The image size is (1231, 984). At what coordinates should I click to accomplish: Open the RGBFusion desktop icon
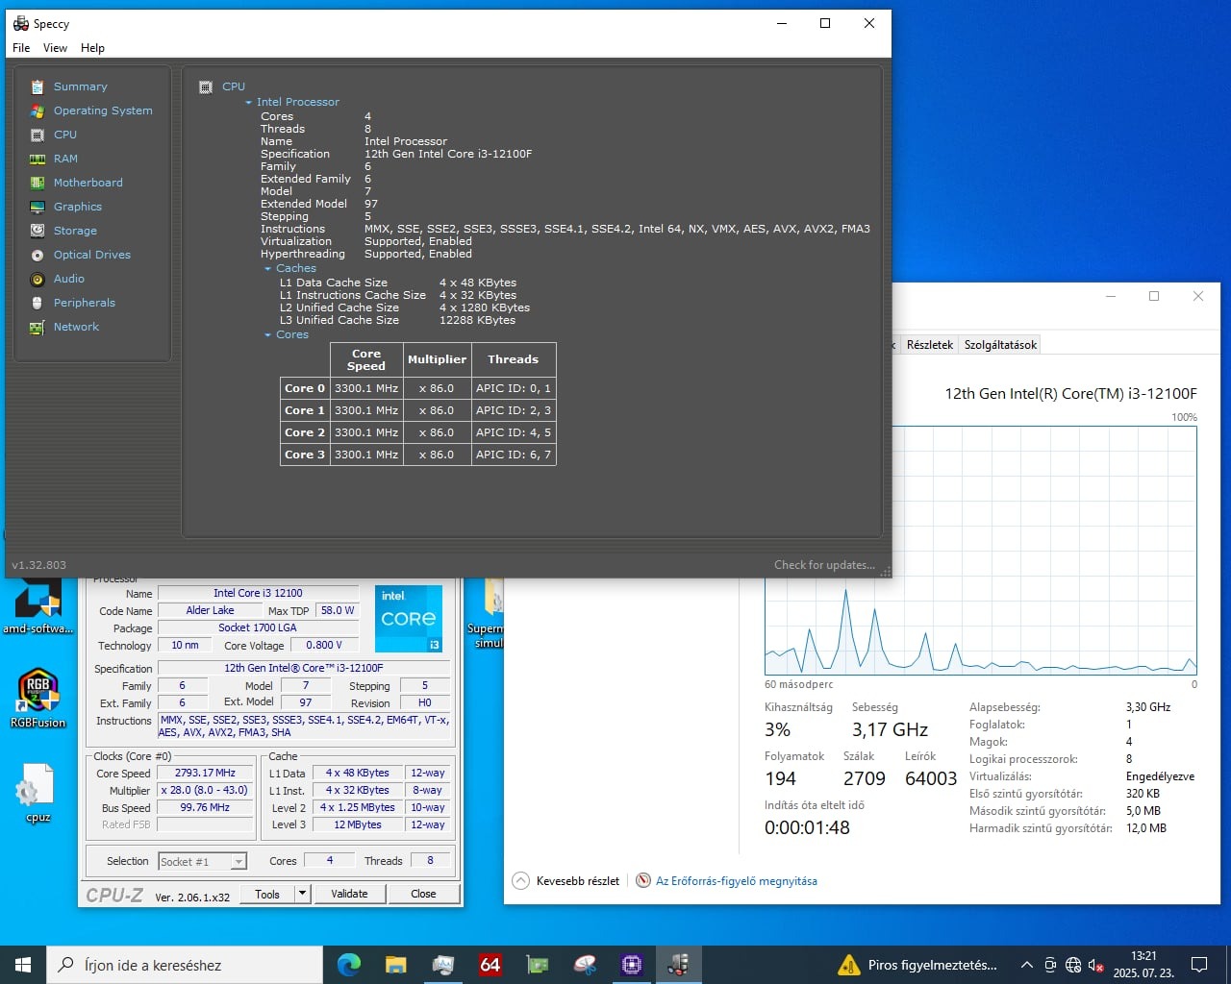click(38, 700)
